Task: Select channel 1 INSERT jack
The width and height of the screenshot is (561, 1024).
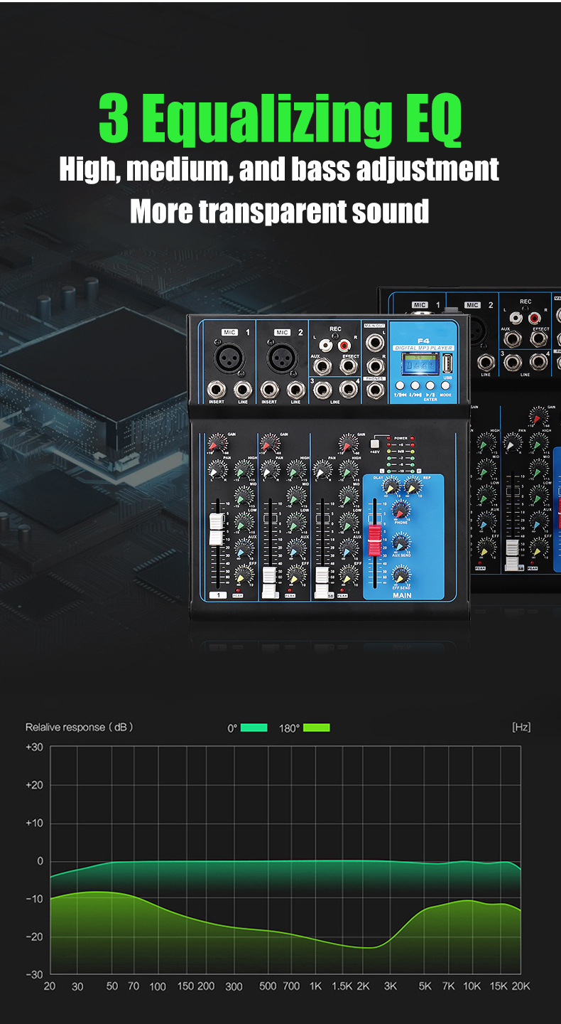Action: click(217, 390)
